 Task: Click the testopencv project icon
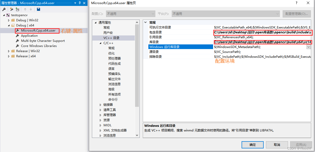click(8, 15)
